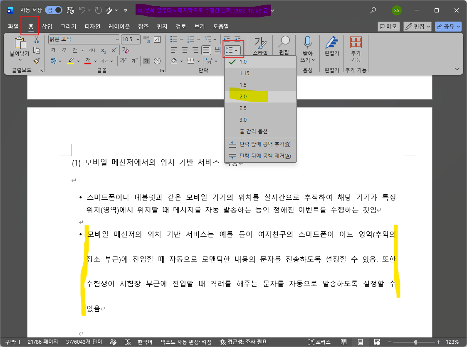Switch to Read Mode view in status bar
467x347 pixels.
tap(343, 342)
